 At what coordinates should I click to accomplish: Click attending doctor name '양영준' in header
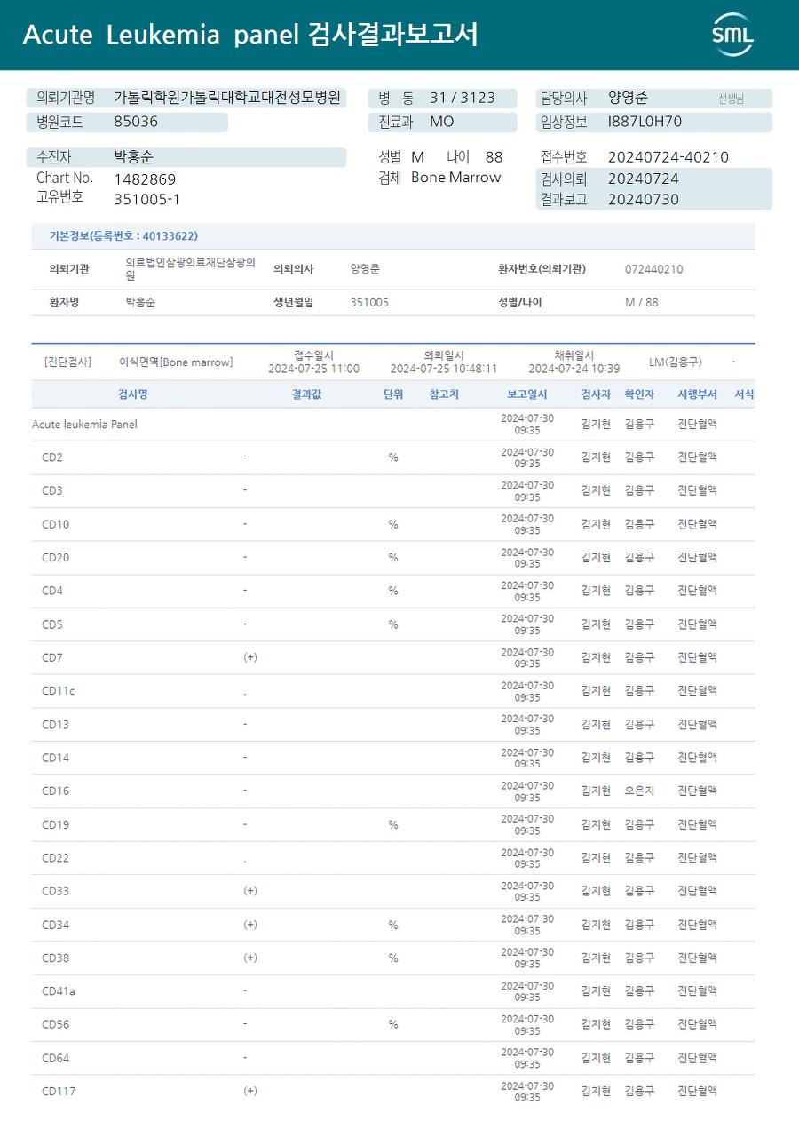(x=628, y=98)
